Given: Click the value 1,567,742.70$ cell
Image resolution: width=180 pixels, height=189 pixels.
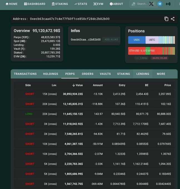Looking at the screenshot, I should pyautogui.click(x=74, y=184).
